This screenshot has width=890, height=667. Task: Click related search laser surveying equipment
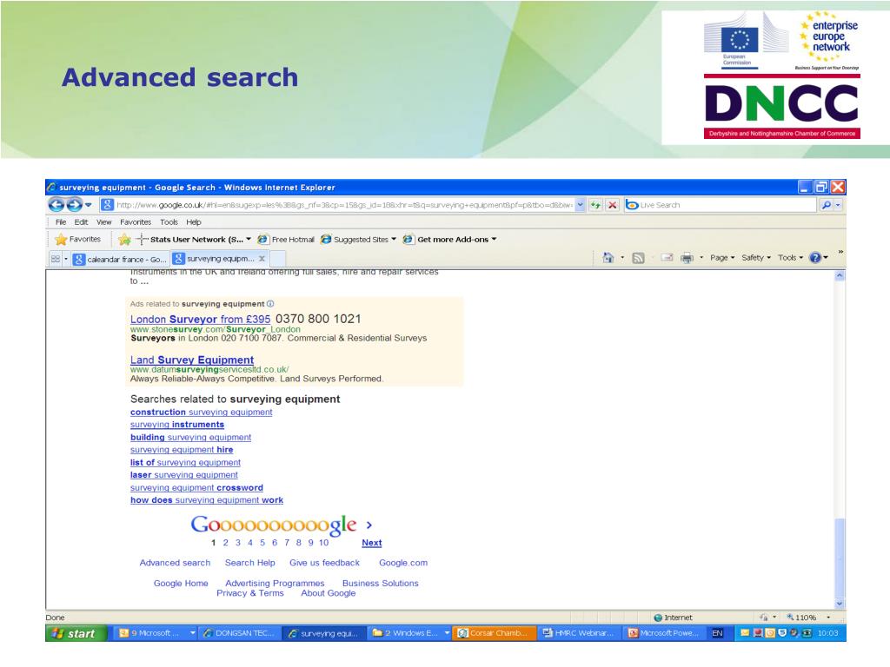click(184, 475)
